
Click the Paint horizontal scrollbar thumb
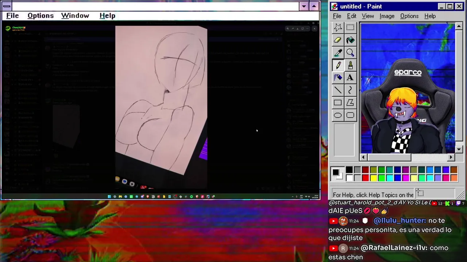(389, 157)
